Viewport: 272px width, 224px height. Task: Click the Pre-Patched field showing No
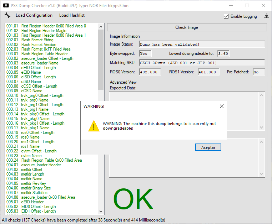coord(259,72)
